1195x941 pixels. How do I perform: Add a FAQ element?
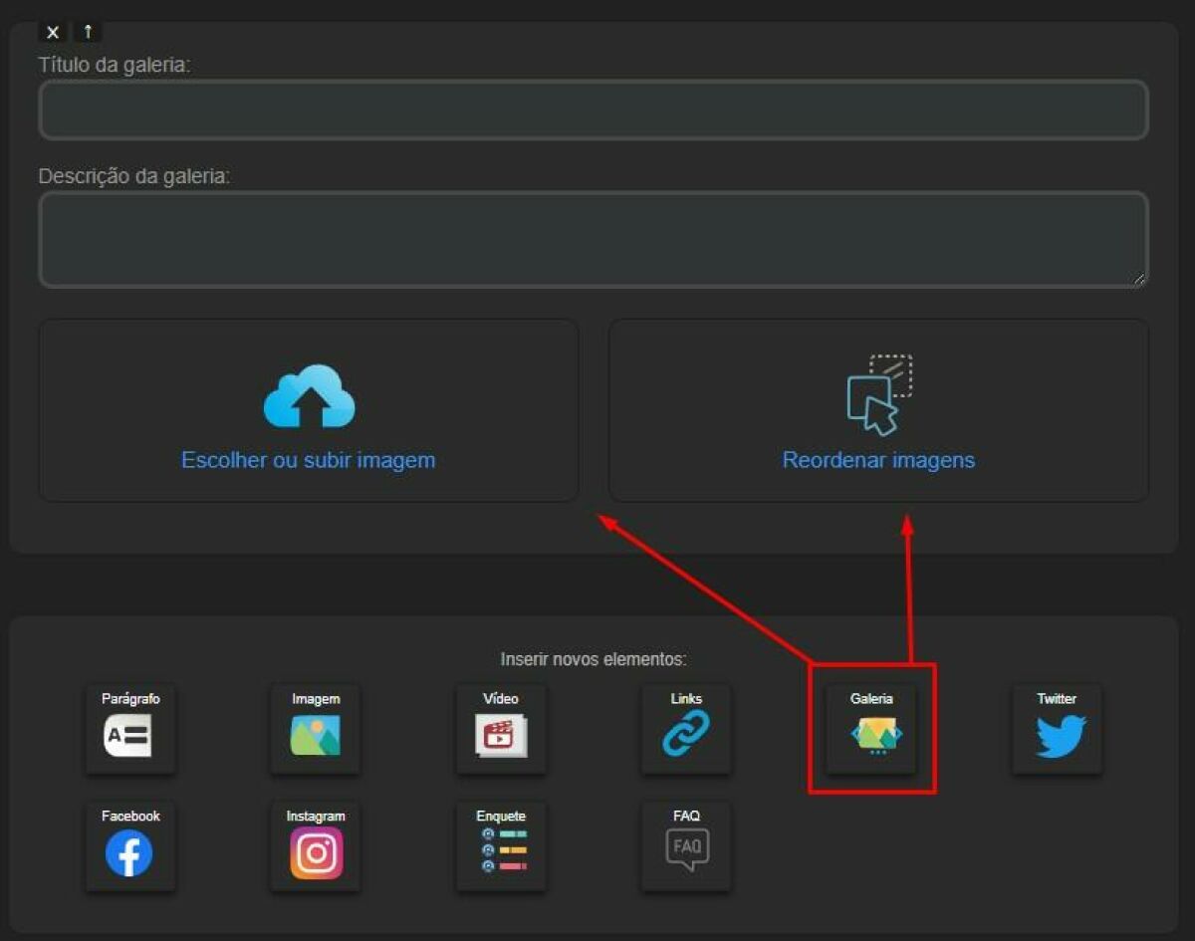point(686,846)
